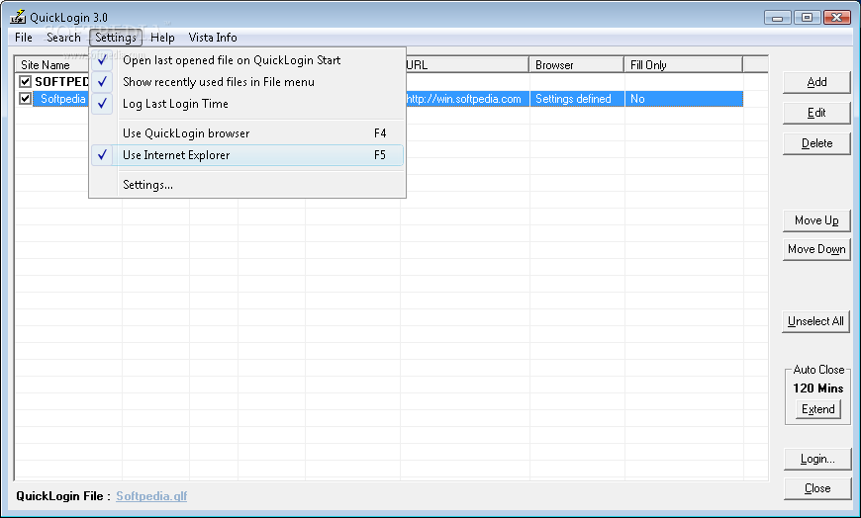Screen dimensions: 861x518
Task: Open the File menu
Action: (24, 38)
